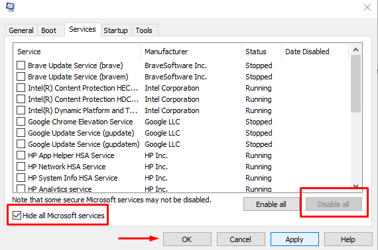The image size is (378, 250).
Task: Close the System Configuration window
Action: pos(367,7)
